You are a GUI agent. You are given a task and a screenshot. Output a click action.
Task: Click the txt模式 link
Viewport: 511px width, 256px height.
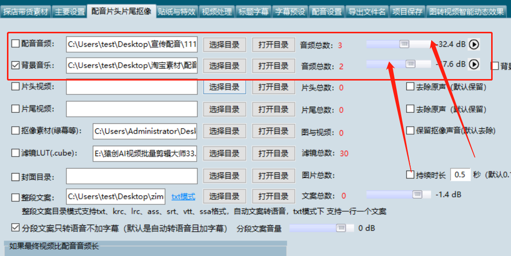[x=183, y=197]
